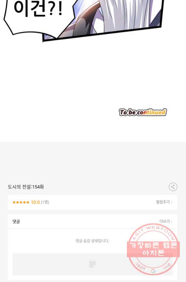The height and width of the screenshot is (282, 186).
Task: Click the 댓글 숨김 상태입니다 message
Action: pos(92,241)
